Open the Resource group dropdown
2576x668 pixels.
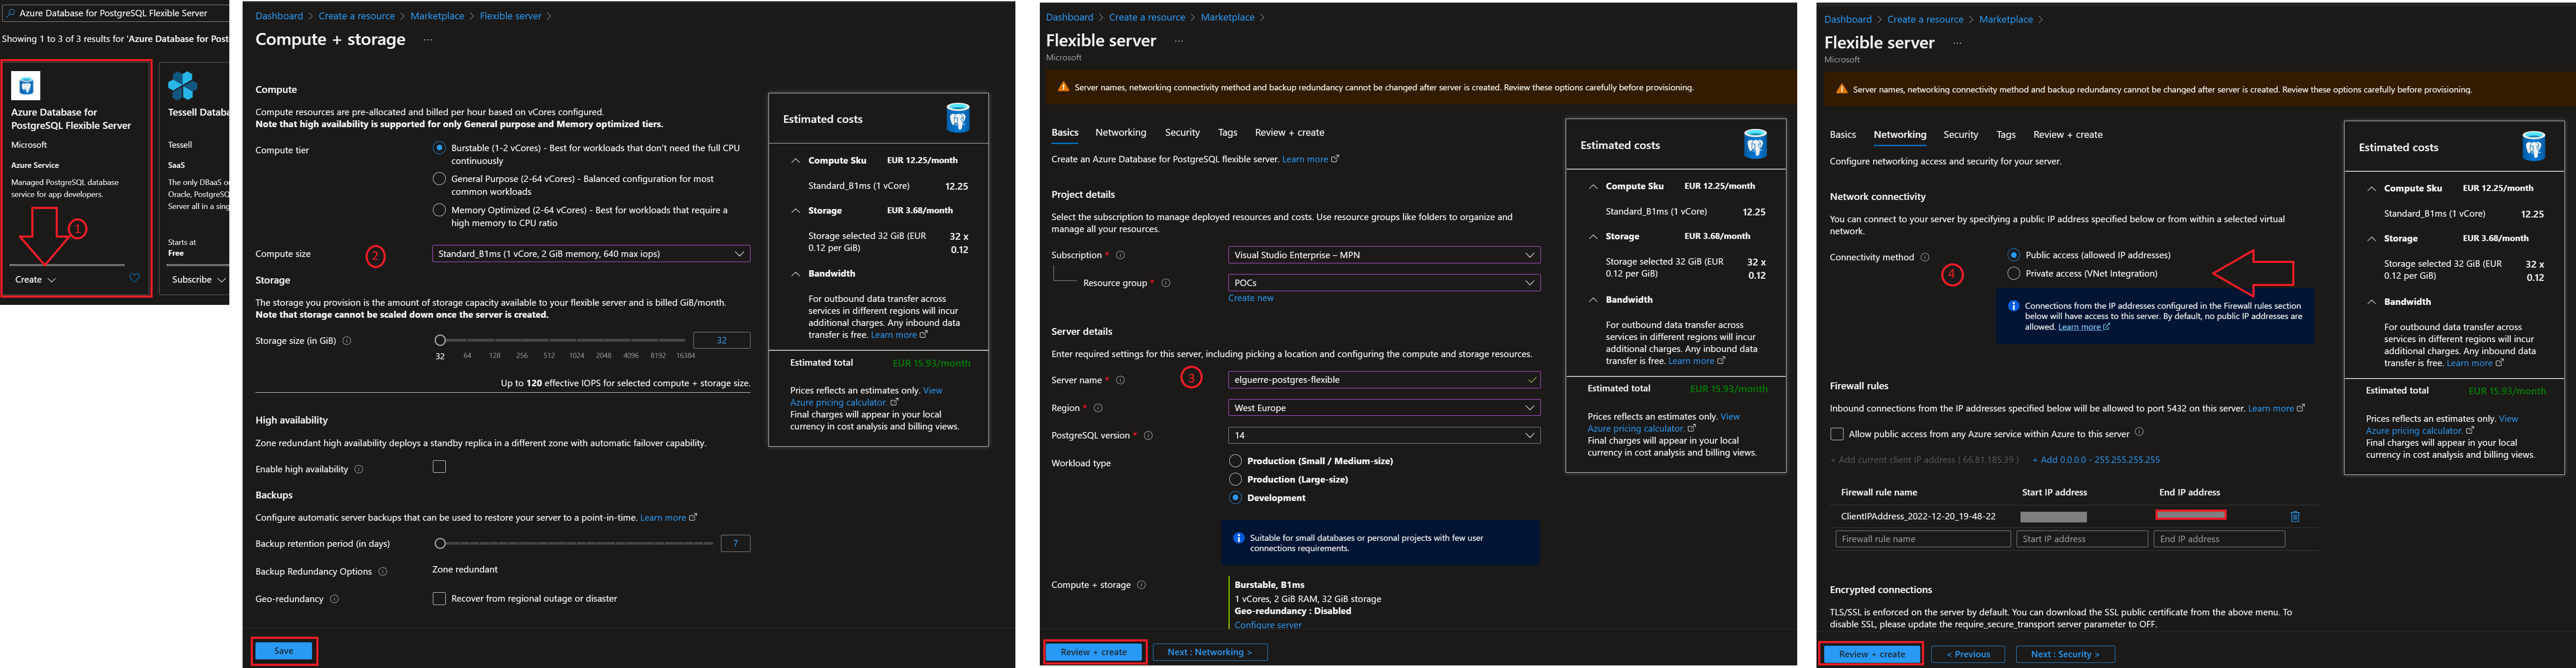[x=1384, y=283]
